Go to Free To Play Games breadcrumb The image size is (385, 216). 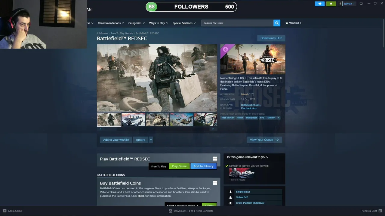point(122,33)
